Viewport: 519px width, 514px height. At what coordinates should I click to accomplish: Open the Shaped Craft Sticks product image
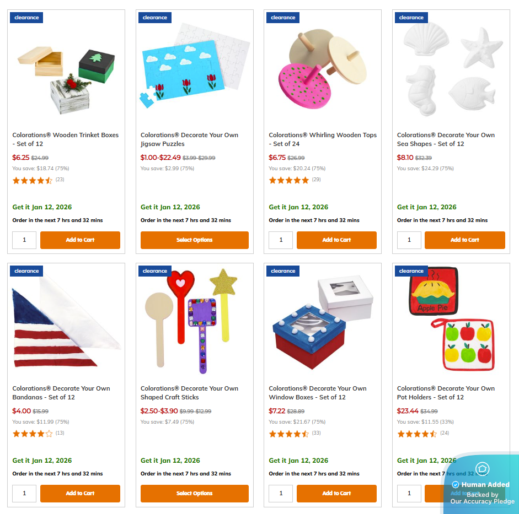point(192,321)
